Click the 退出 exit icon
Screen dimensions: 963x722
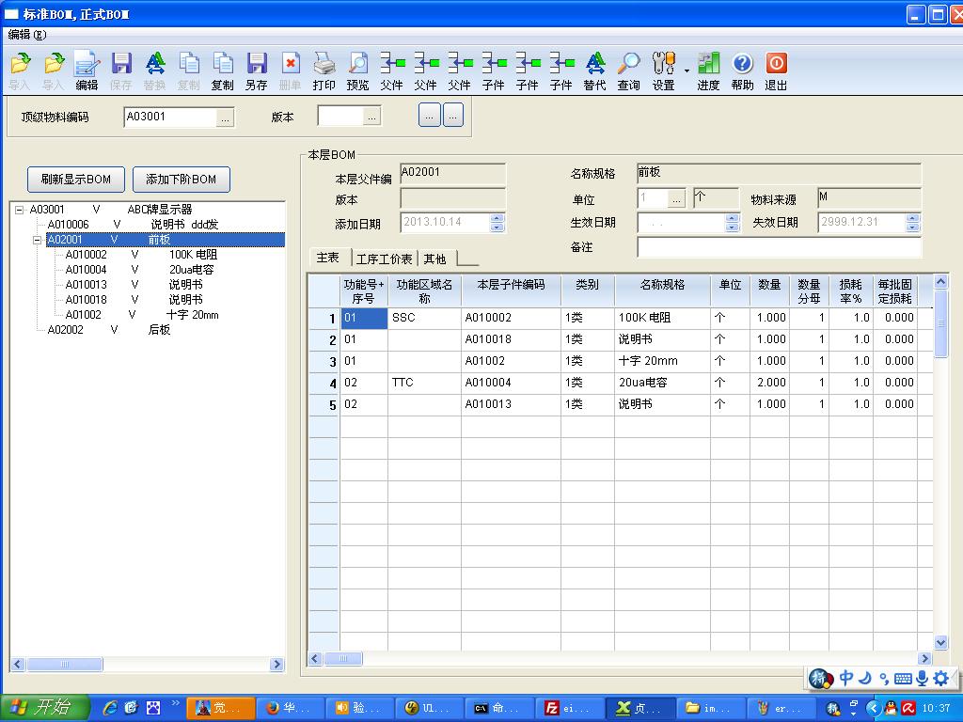click(x=777, y=71)
